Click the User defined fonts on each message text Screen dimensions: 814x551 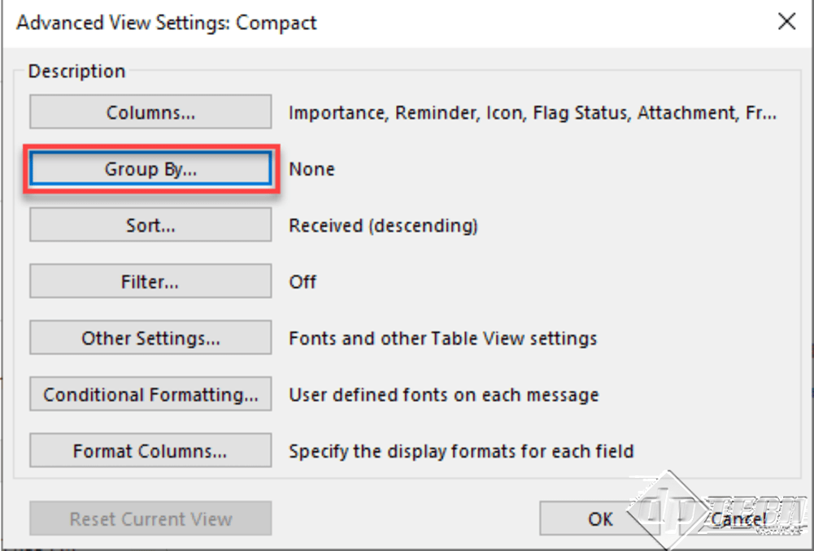444,395
